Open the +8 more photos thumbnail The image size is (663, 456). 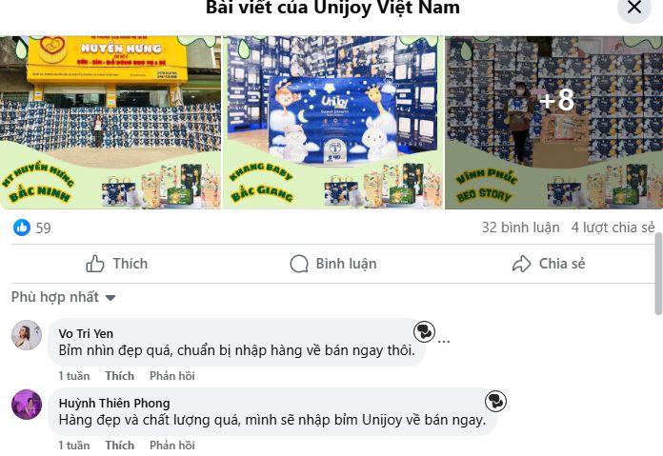click(x=553, y=123)
